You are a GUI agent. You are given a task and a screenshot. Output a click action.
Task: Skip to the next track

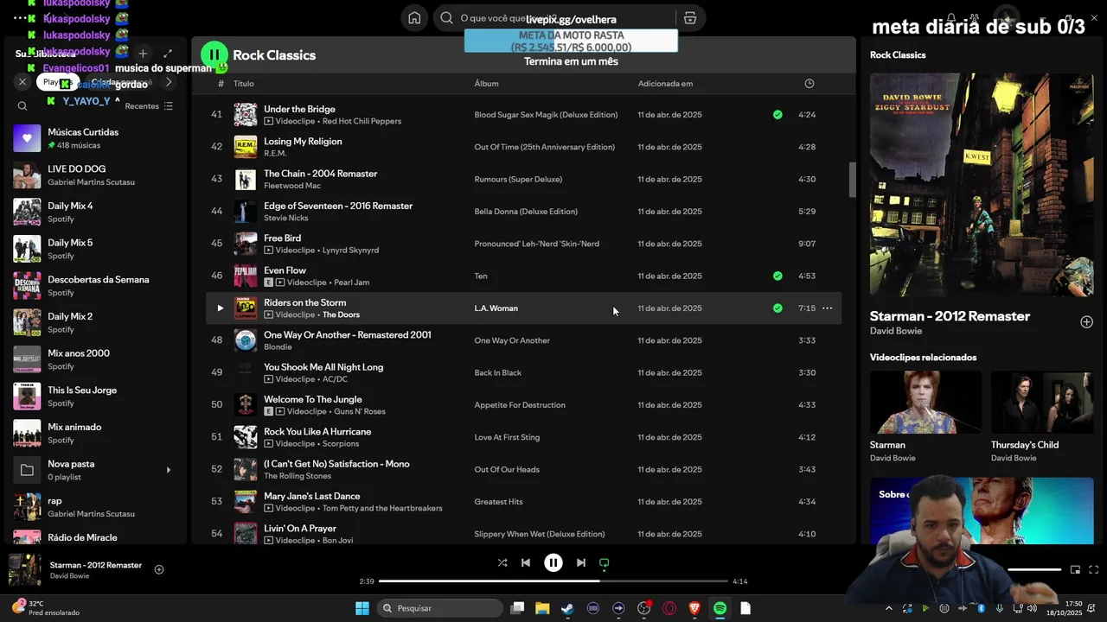(581, 562)
